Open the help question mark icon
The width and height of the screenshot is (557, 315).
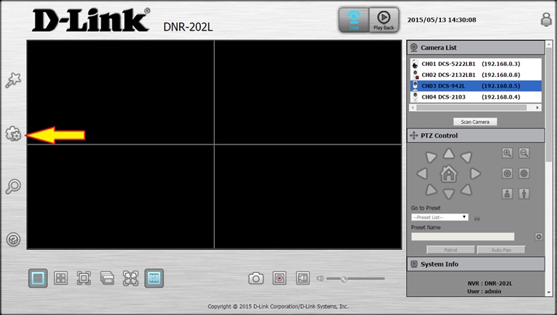[x=13, y=240]
